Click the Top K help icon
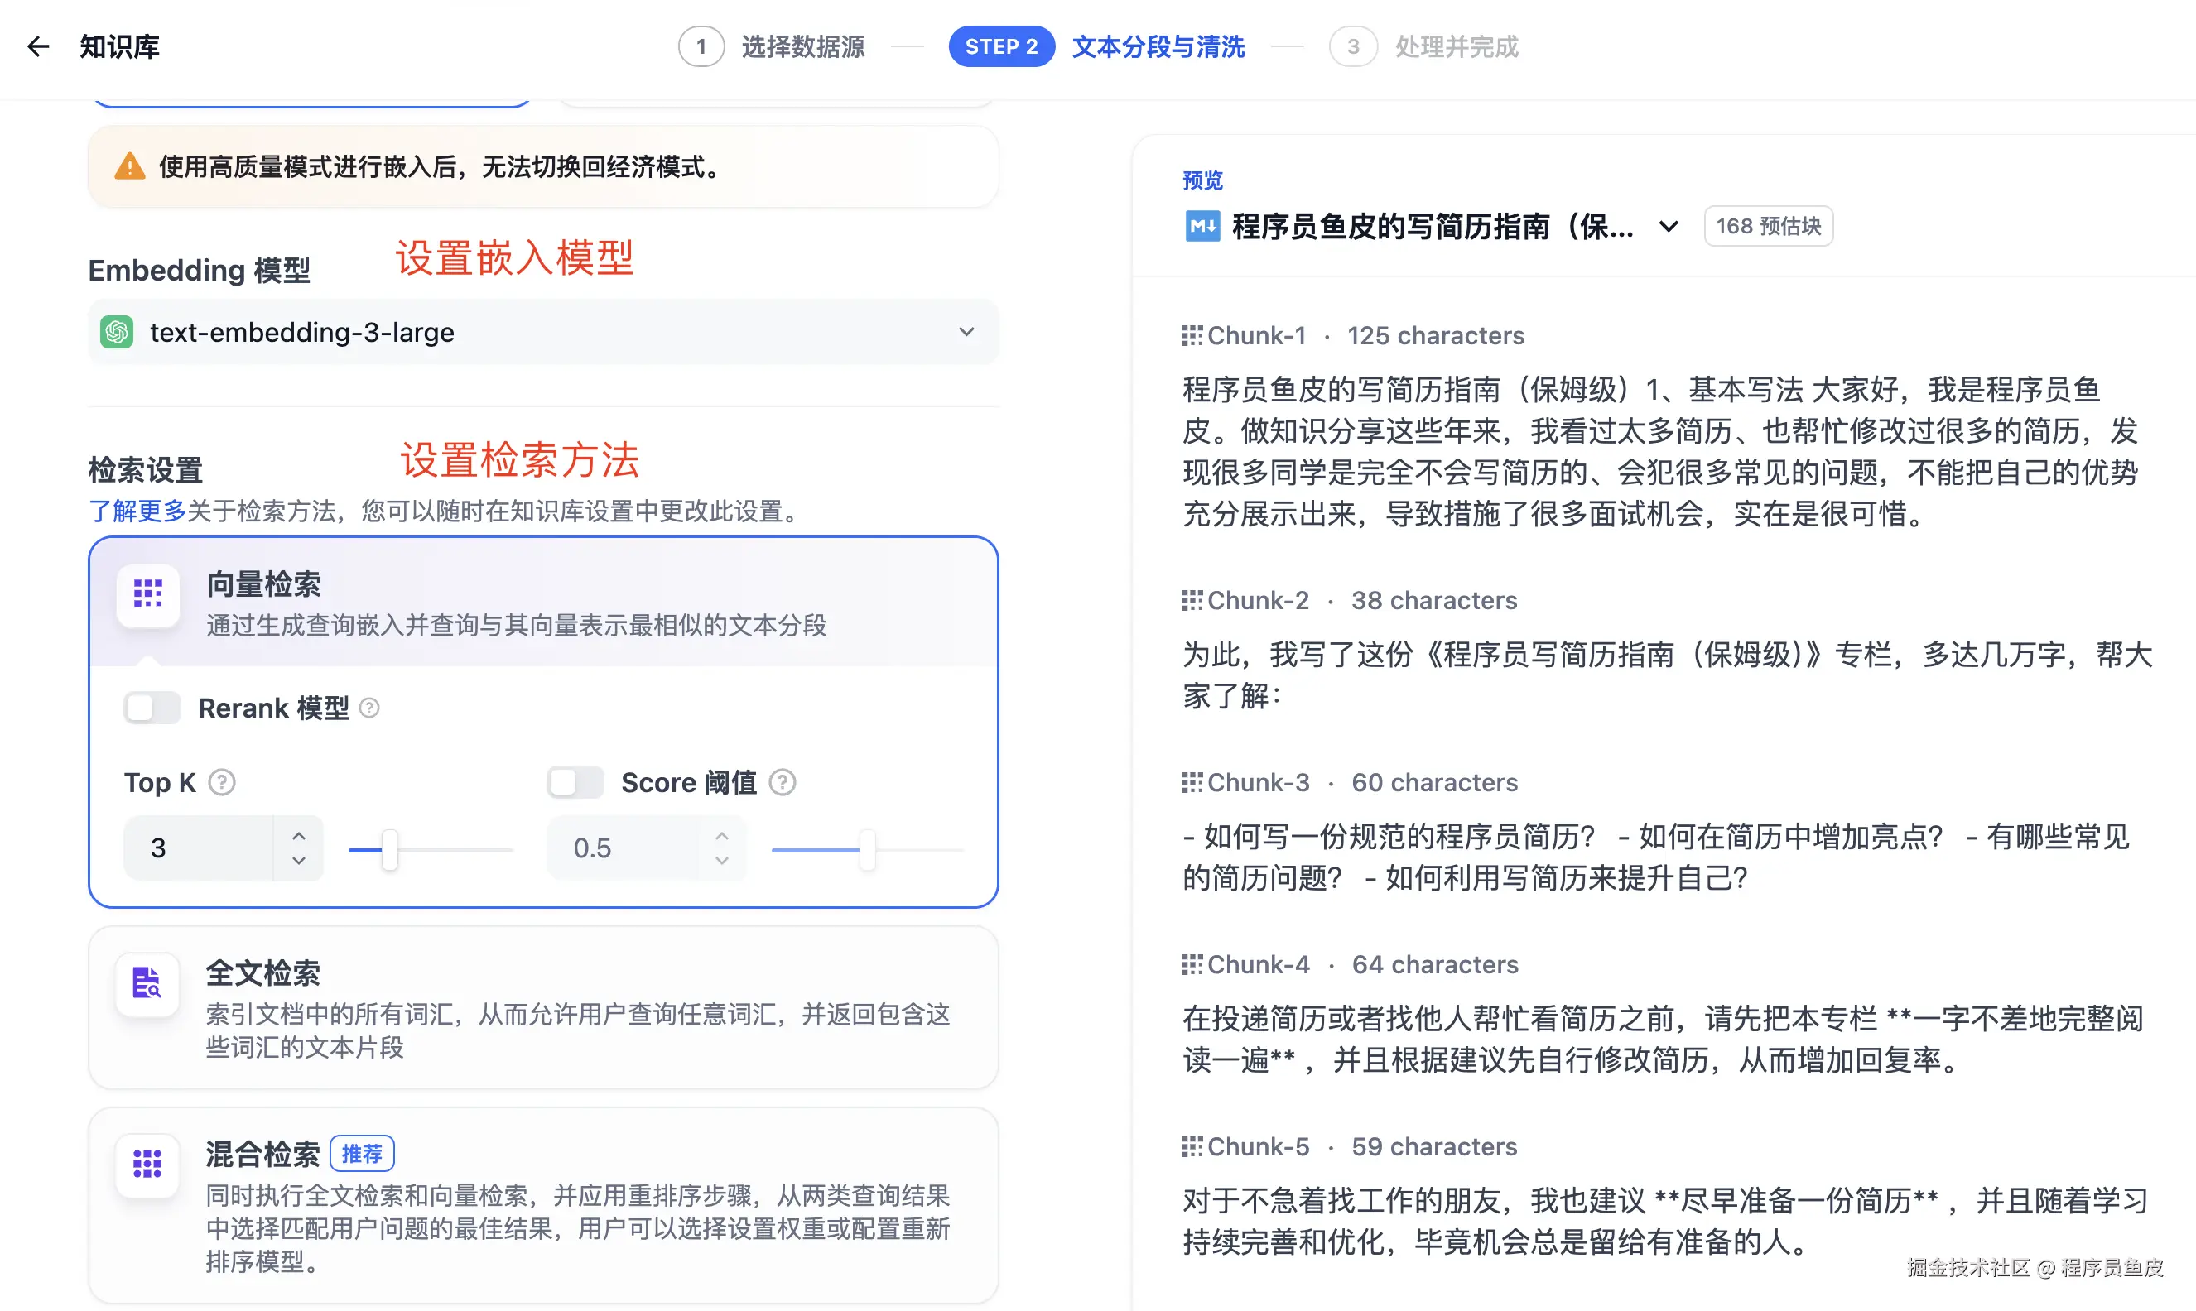 pyautogui.click(x=222, y=783)
